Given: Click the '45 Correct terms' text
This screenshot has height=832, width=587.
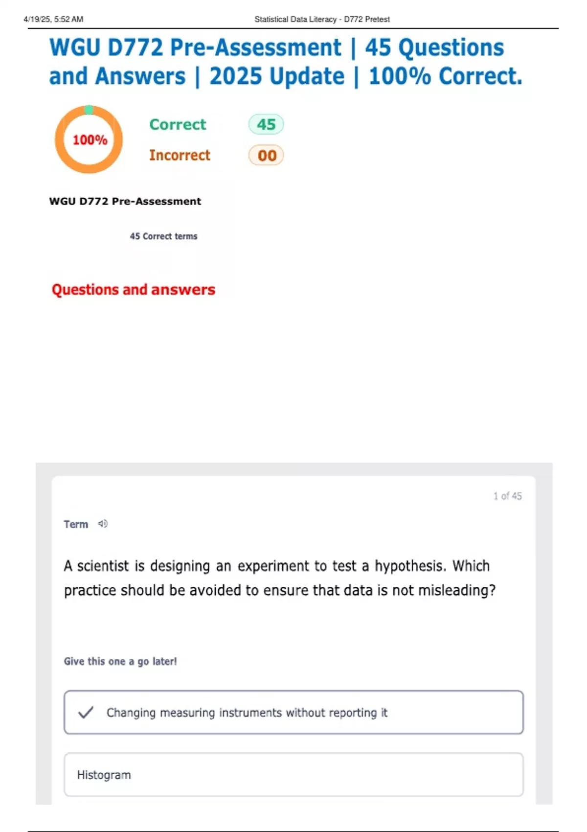Looking at the screenshot, I should (163, 236).
